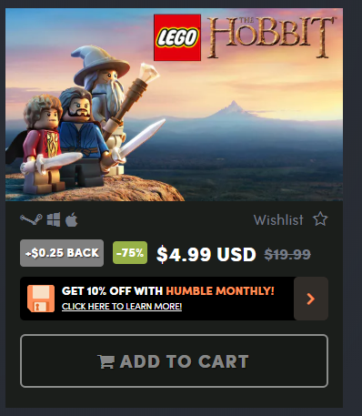This screenshot has width=362, height=416.
Task: Click the Apple Mac platform icon
Action: coord(72,219)
